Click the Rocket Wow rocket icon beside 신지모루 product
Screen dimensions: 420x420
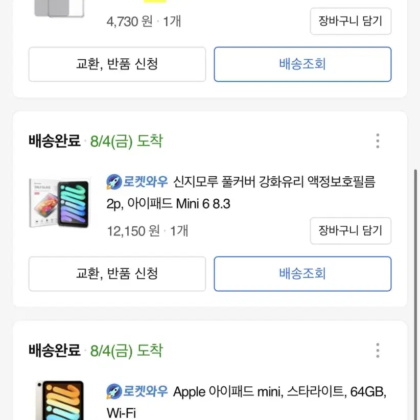(114, 182)
